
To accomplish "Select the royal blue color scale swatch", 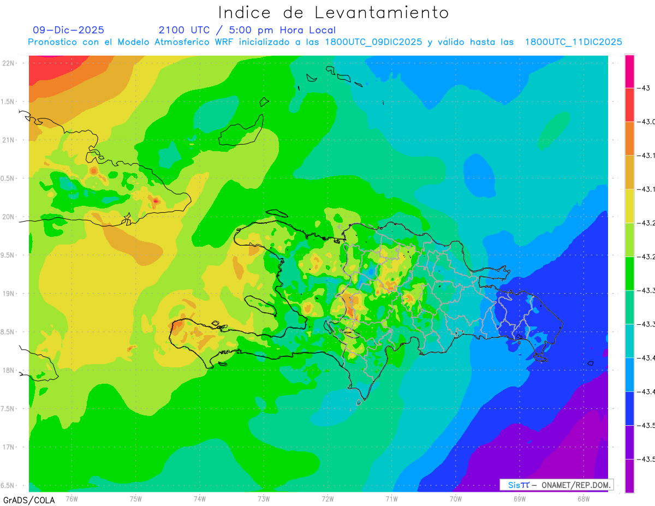I will point(629,408).
